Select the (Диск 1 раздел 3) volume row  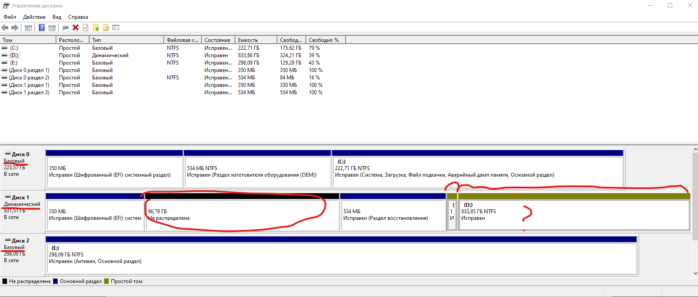click(29, 92)
